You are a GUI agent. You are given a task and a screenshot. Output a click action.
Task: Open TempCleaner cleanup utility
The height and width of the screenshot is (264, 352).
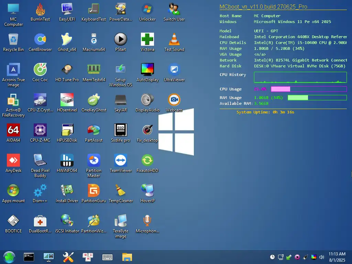click(x=120, y=191)
